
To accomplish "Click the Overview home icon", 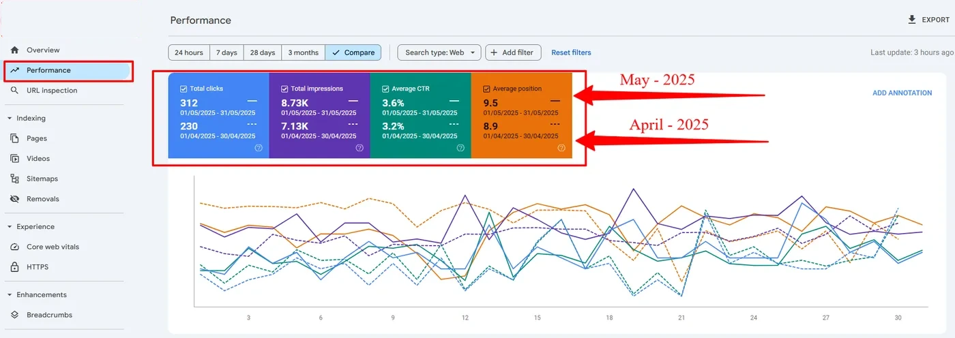I will tap(14, 50).
